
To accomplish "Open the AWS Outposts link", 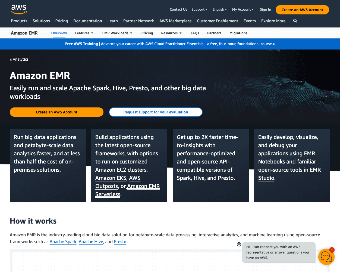I will coord(118,182).
